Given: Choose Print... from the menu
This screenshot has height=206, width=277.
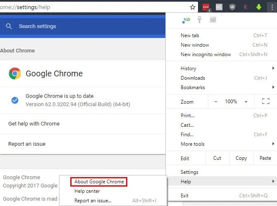Looking at the screenshot, I should pyautogui.click(x=222, y=116).
